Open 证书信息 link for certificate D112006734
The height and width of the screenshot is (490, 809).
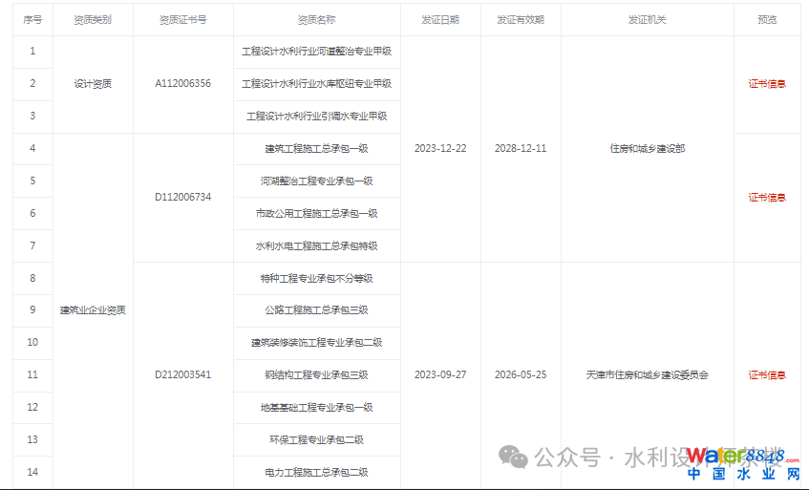767,198
